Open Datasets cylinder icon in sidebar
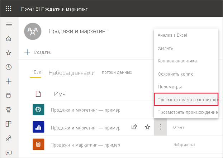223x158 pixels. (9, 96)
